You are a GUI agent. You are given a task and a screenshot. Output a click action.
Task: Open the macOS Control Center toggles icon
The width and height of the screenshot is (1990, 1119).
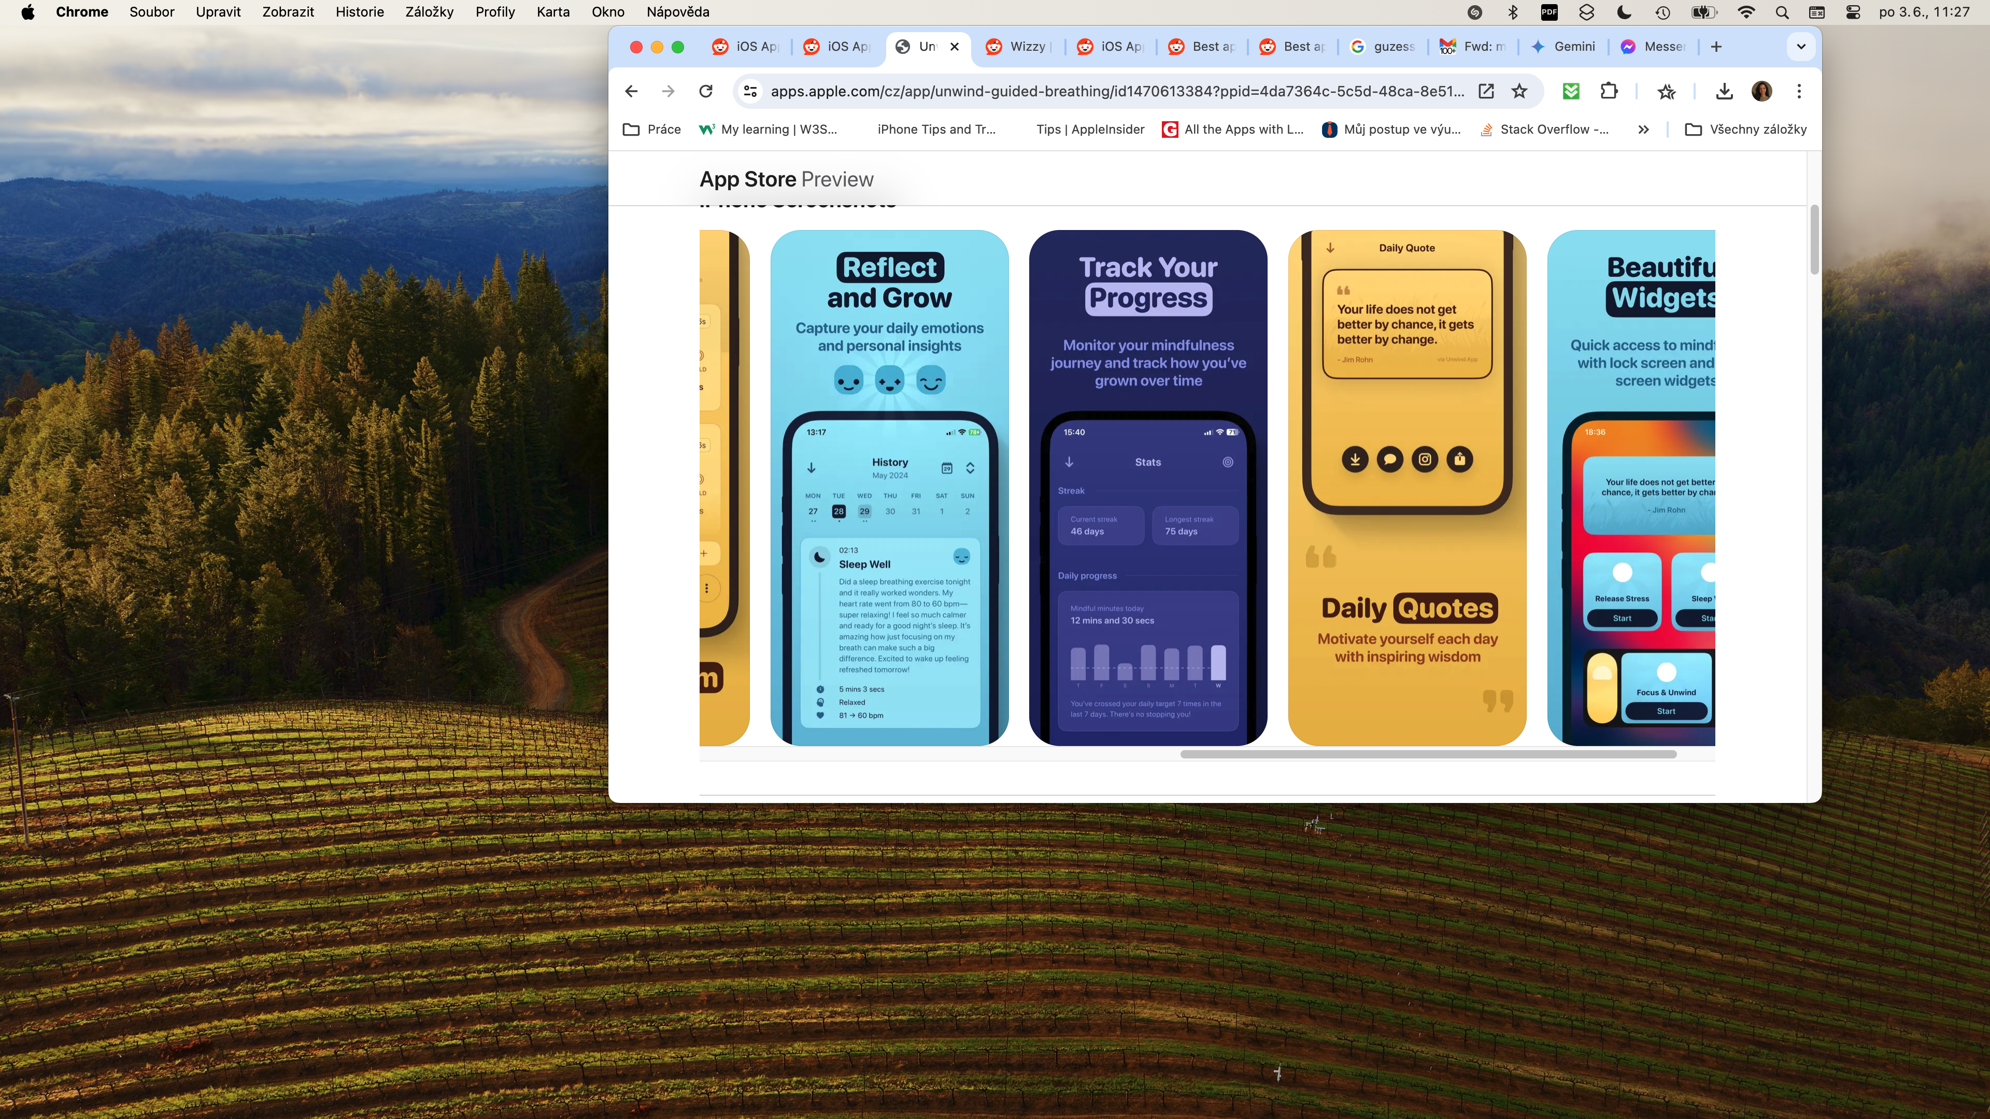[1853, 11]
